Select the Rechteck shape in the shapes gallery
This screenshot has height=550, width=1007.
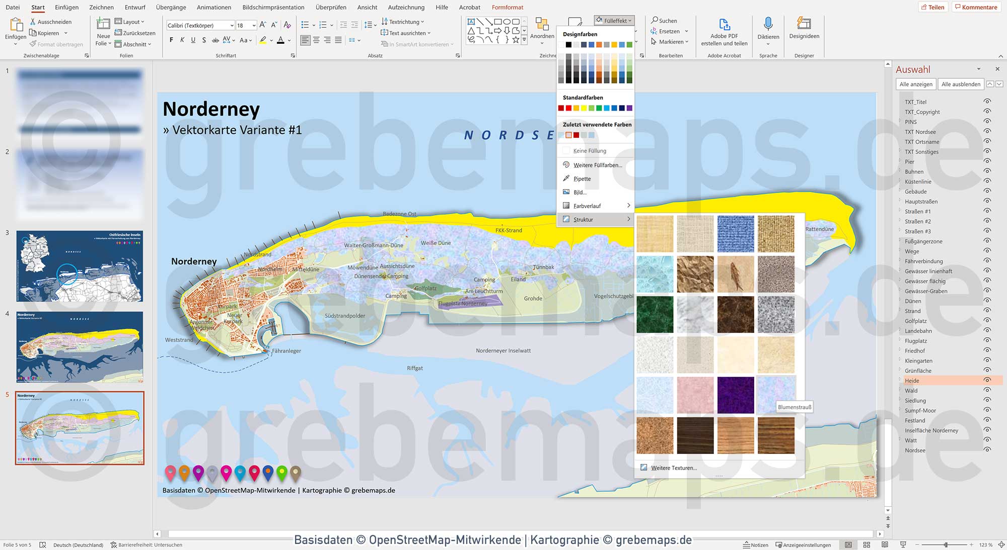(x=498, y=21)
